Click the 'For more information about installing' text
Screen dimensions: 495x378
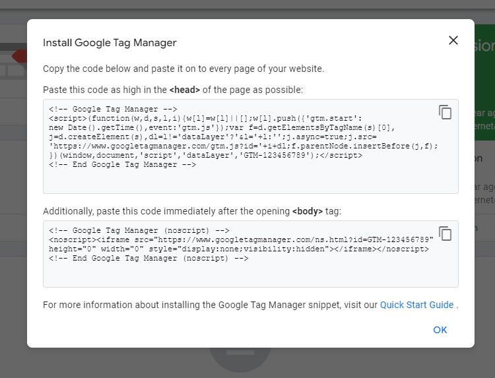pos(250,305)
